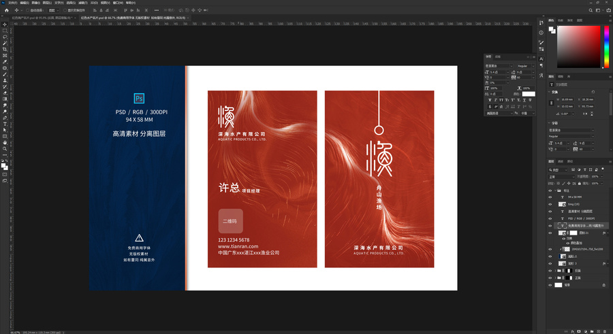613x334 pixels.
Task: Hide the PSD / RGB / 300DPI layer
Action: 550,219
